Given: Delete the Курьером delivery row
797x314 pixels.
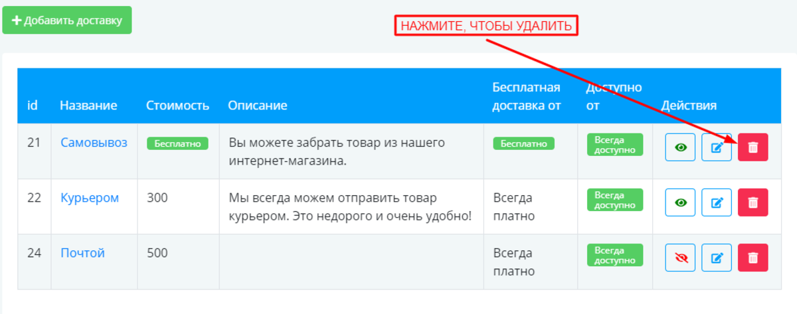Looking at the screenshot, I should (x=753, y=202).
